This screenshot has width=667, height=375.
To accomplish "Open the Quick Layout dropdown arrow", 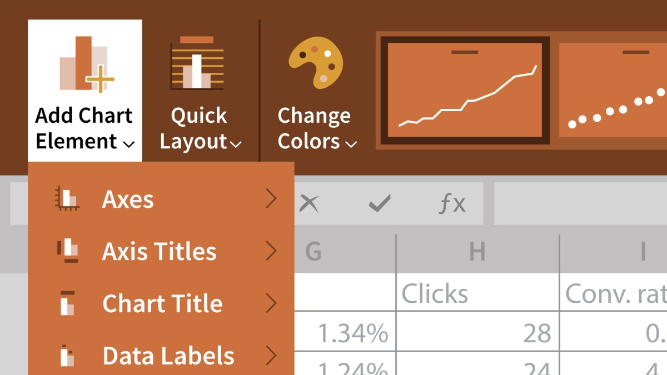I will (236, 144).
